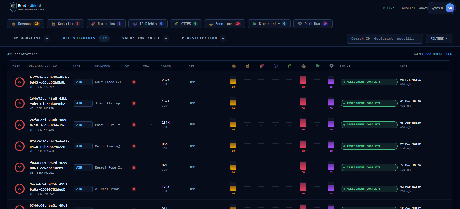Sort by the gear dual use column icon
The width and height of the screenshot is (460, 209).
331,66
